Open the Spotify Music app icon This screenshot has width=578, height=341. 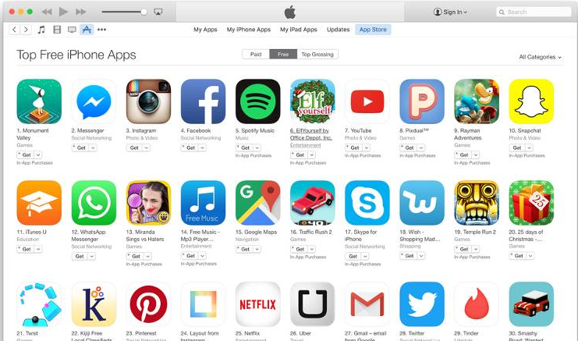[257, 101]
